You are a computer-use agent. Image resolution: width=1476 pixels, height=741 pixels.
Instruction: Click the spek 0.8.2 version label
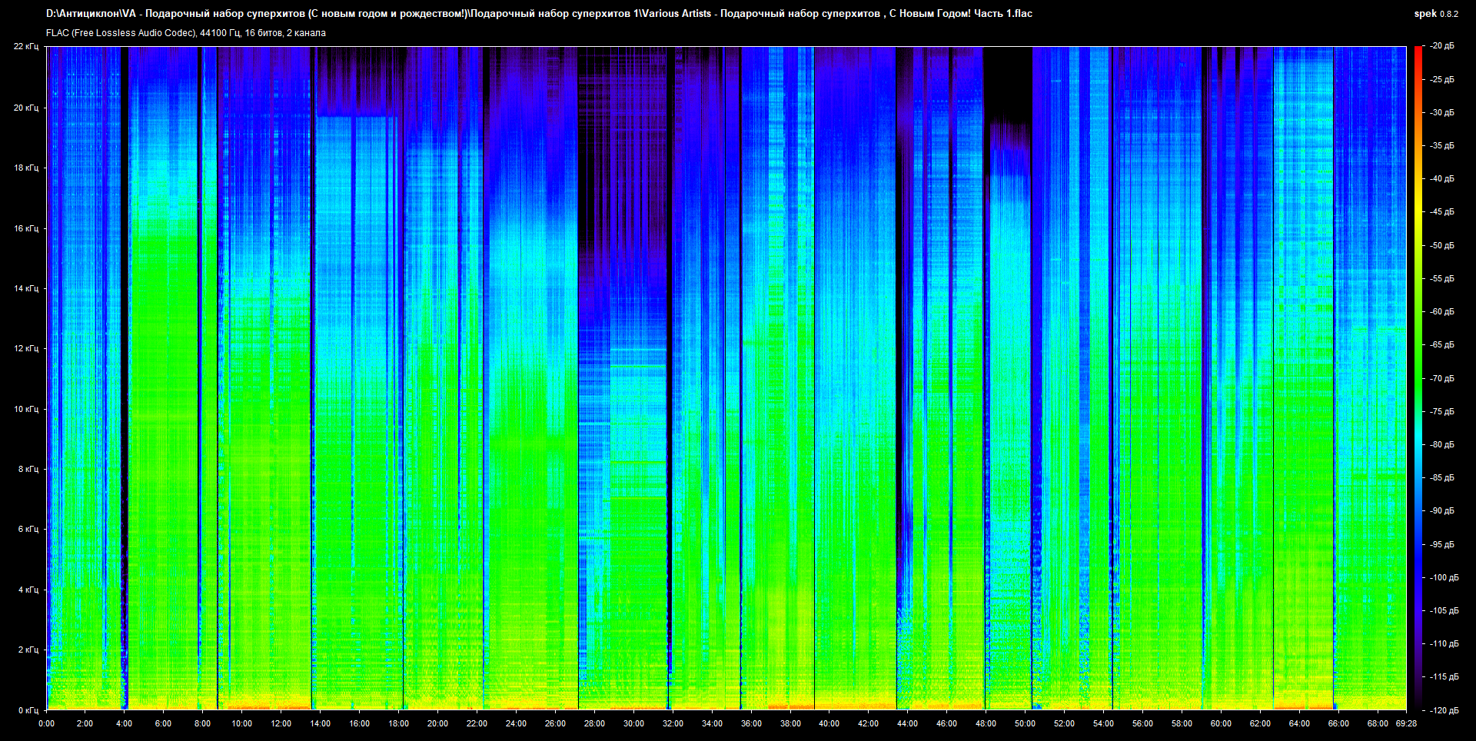(x=1435, y=14)
